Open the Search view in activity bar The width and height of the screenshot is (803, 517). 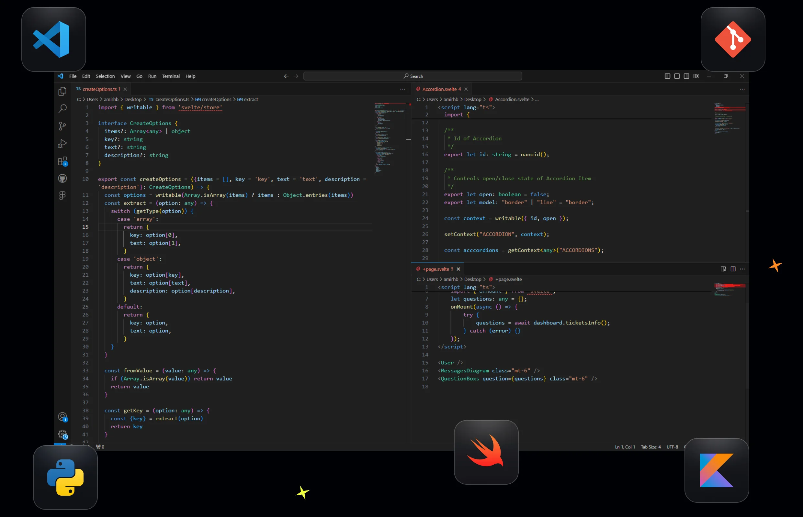pos(62,108)
